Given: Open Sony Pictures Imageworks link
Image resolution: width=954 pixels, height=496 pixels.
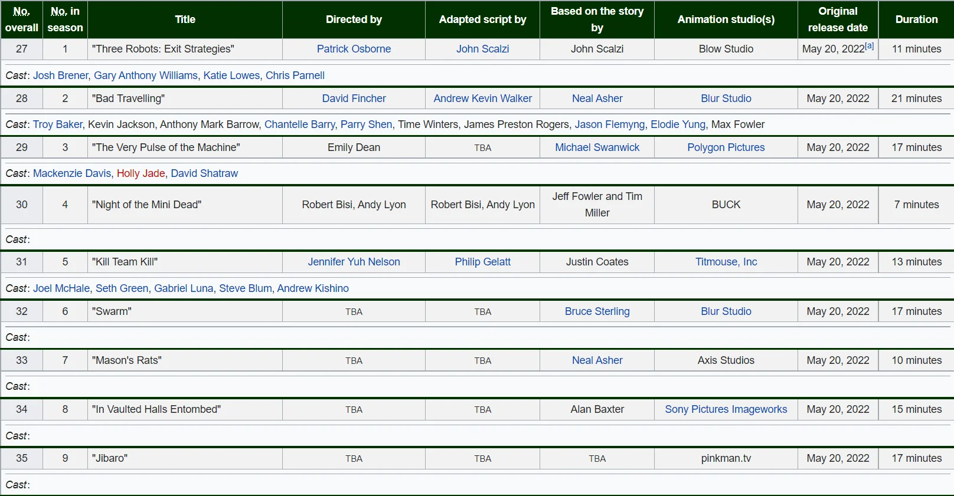Looking at the screenshot, I should pos(726,409).
